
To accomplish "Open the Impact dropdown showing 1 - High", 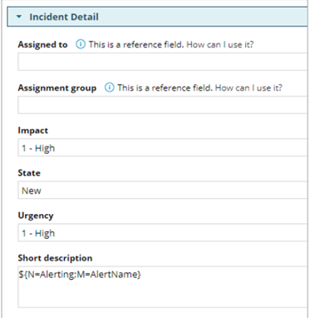I will point(163,147).
